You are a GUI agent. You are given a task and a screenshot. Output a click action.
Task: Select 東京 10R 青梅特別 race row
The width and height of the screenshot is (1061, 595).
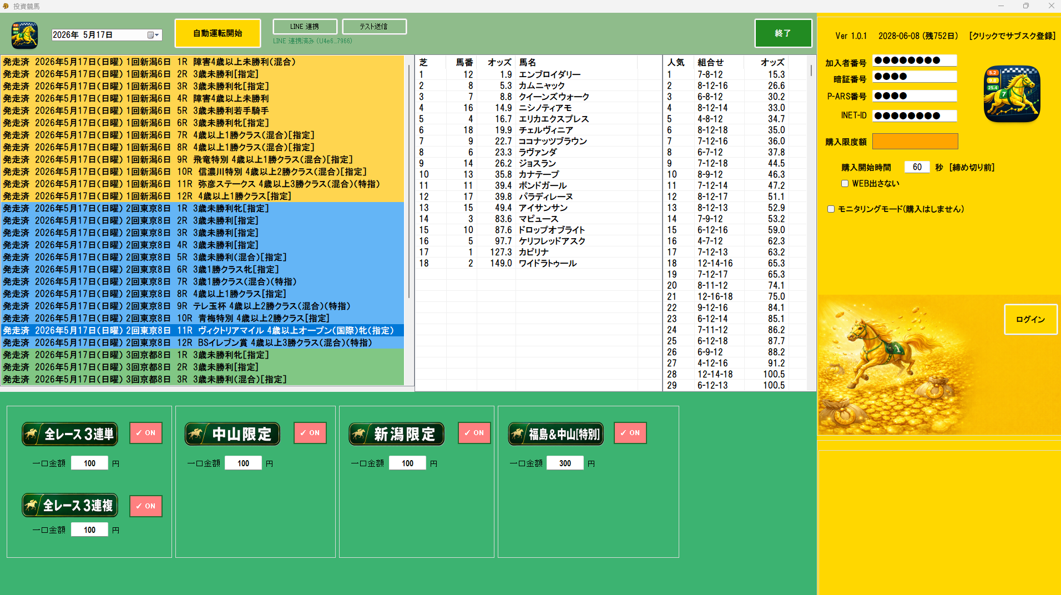click(x=202, y=319)
